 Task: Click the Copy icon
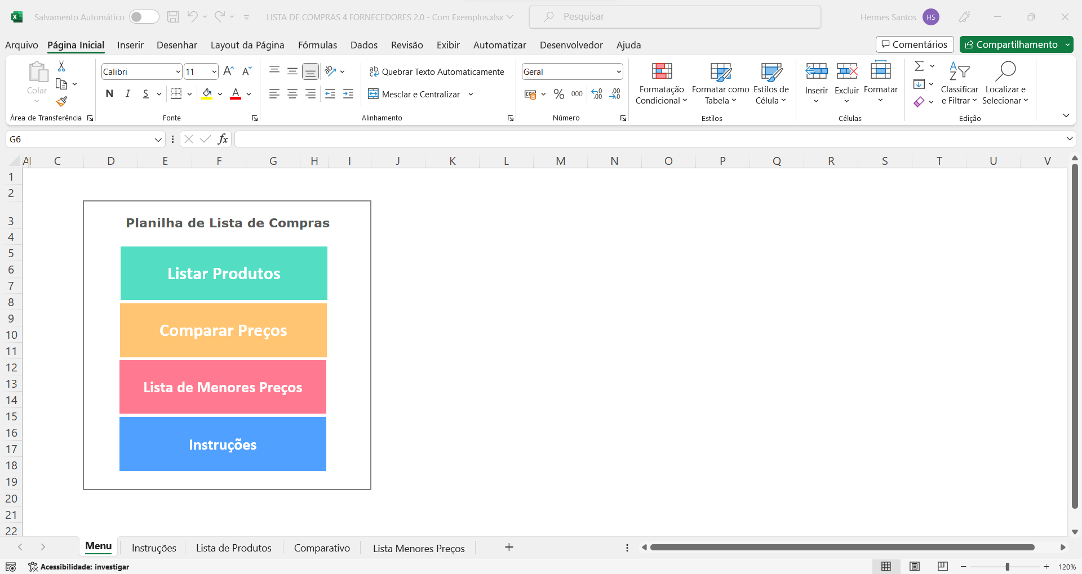pos(61,84)
